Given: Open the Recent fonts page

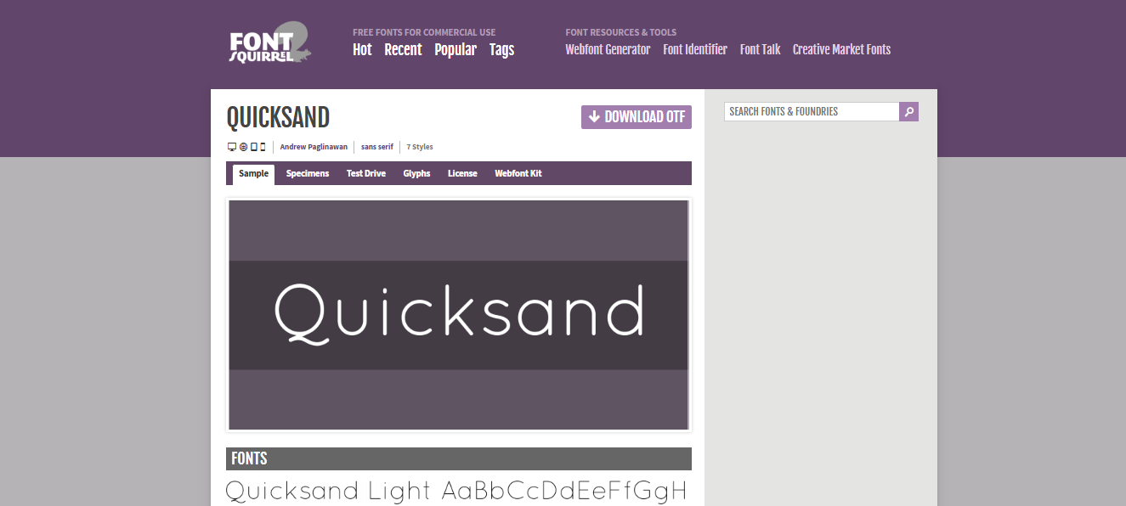Looking at the screenshot, I should (403, 49).
